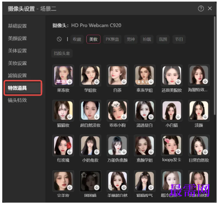The height and width of the screenshot is (204, 218).
Task: Click the vertical scrollbar of effects list
Action: click(x=215, y=66)
